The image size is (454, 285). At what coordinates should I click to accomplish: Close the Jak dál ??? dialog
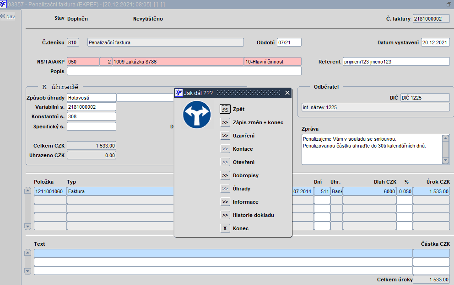coord(287,93)
